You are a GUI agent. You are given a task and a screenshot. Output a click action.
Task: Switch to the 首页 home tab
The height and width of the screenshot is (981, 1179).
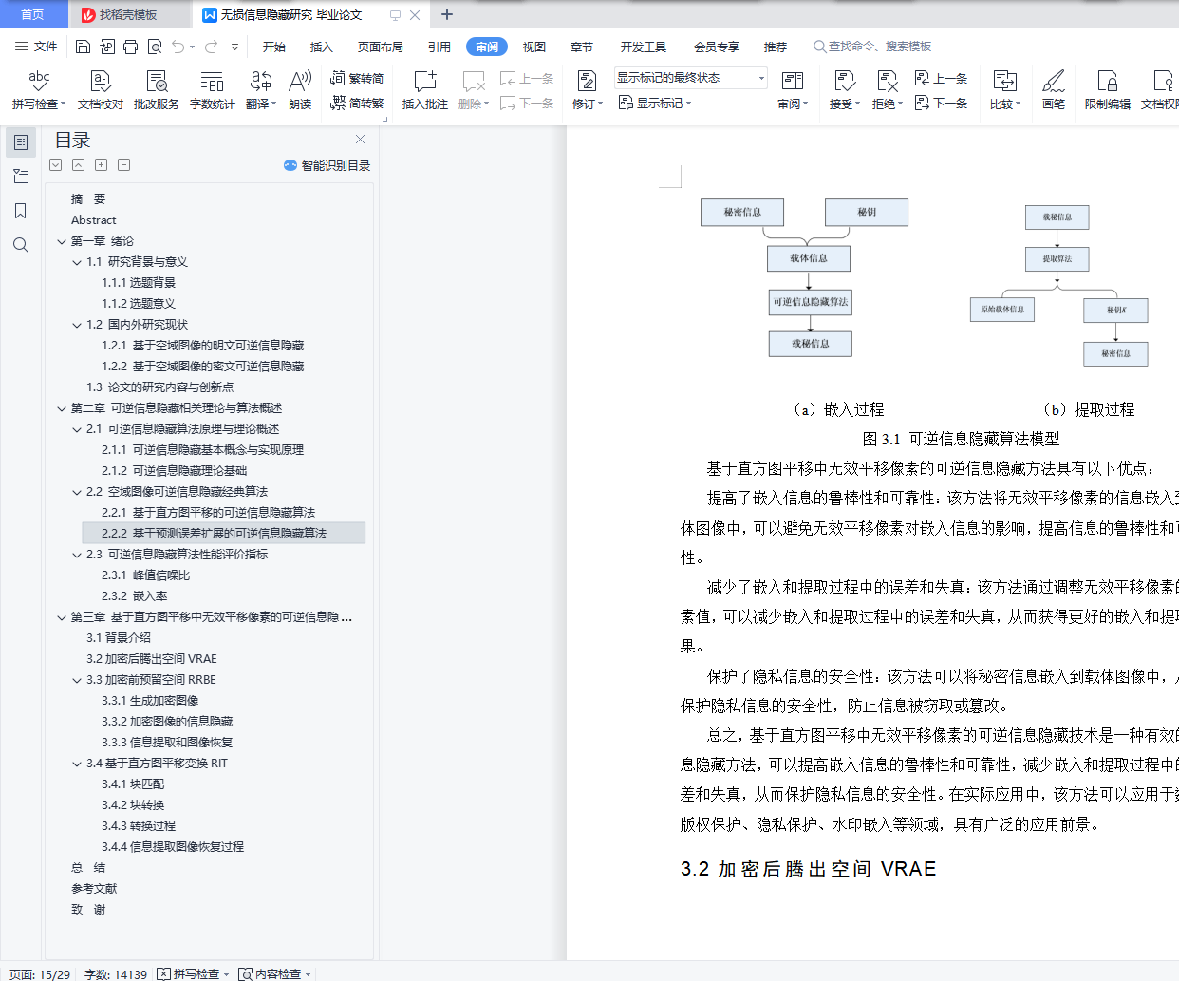click(33, 14)
